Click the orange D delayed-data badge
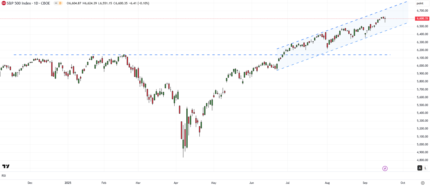430x186 pixels. tap(60, 3)
